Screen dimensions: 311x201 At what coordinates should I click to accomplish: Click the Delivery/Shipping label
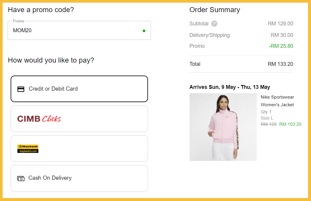point(209,35)
